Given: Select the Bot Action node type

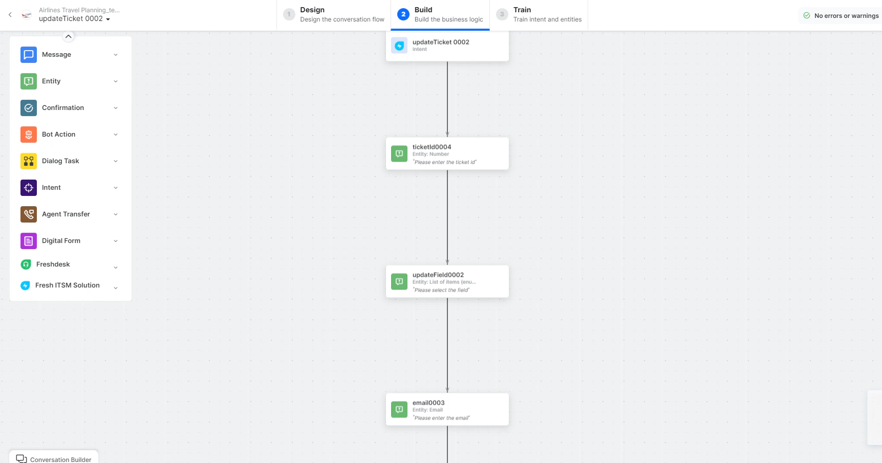Looking at the screenshot, I should (x=58, y=134).
